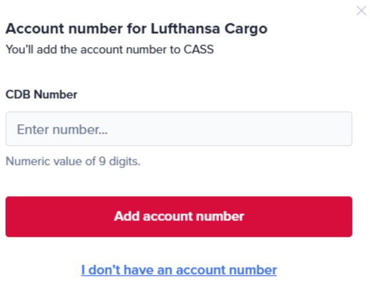Dismiss the dialog with the X icon
Screen dimensions: 370x294
click(361, 10)
